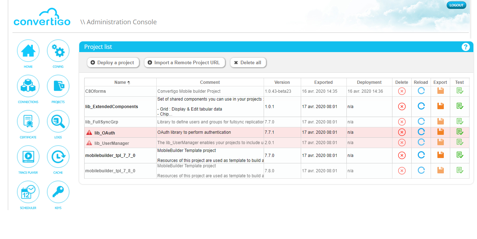Sort by the Comment column header
Image resolution: width=477 pixels, height=239 pixels.
[x=210, y=82]
